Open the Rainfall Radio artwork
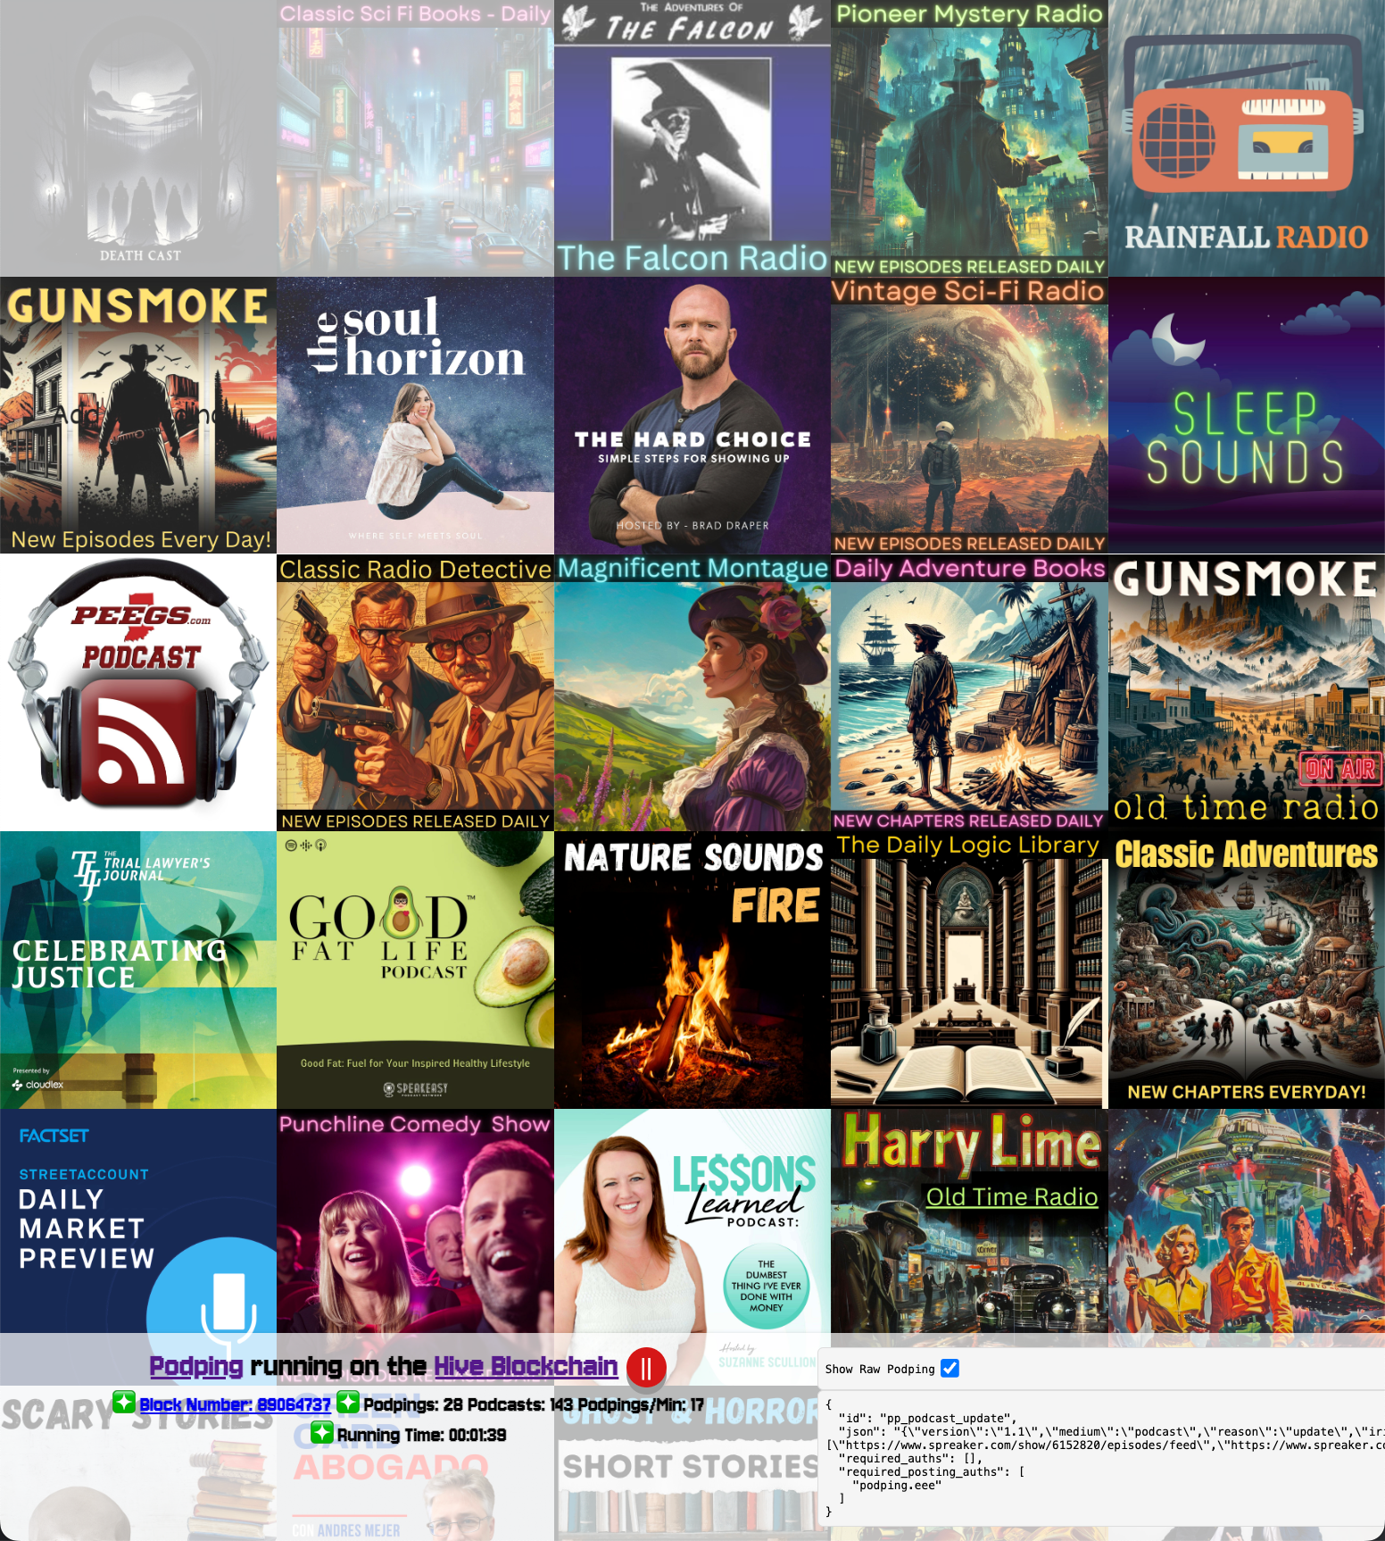 (x=1247, y=138)
